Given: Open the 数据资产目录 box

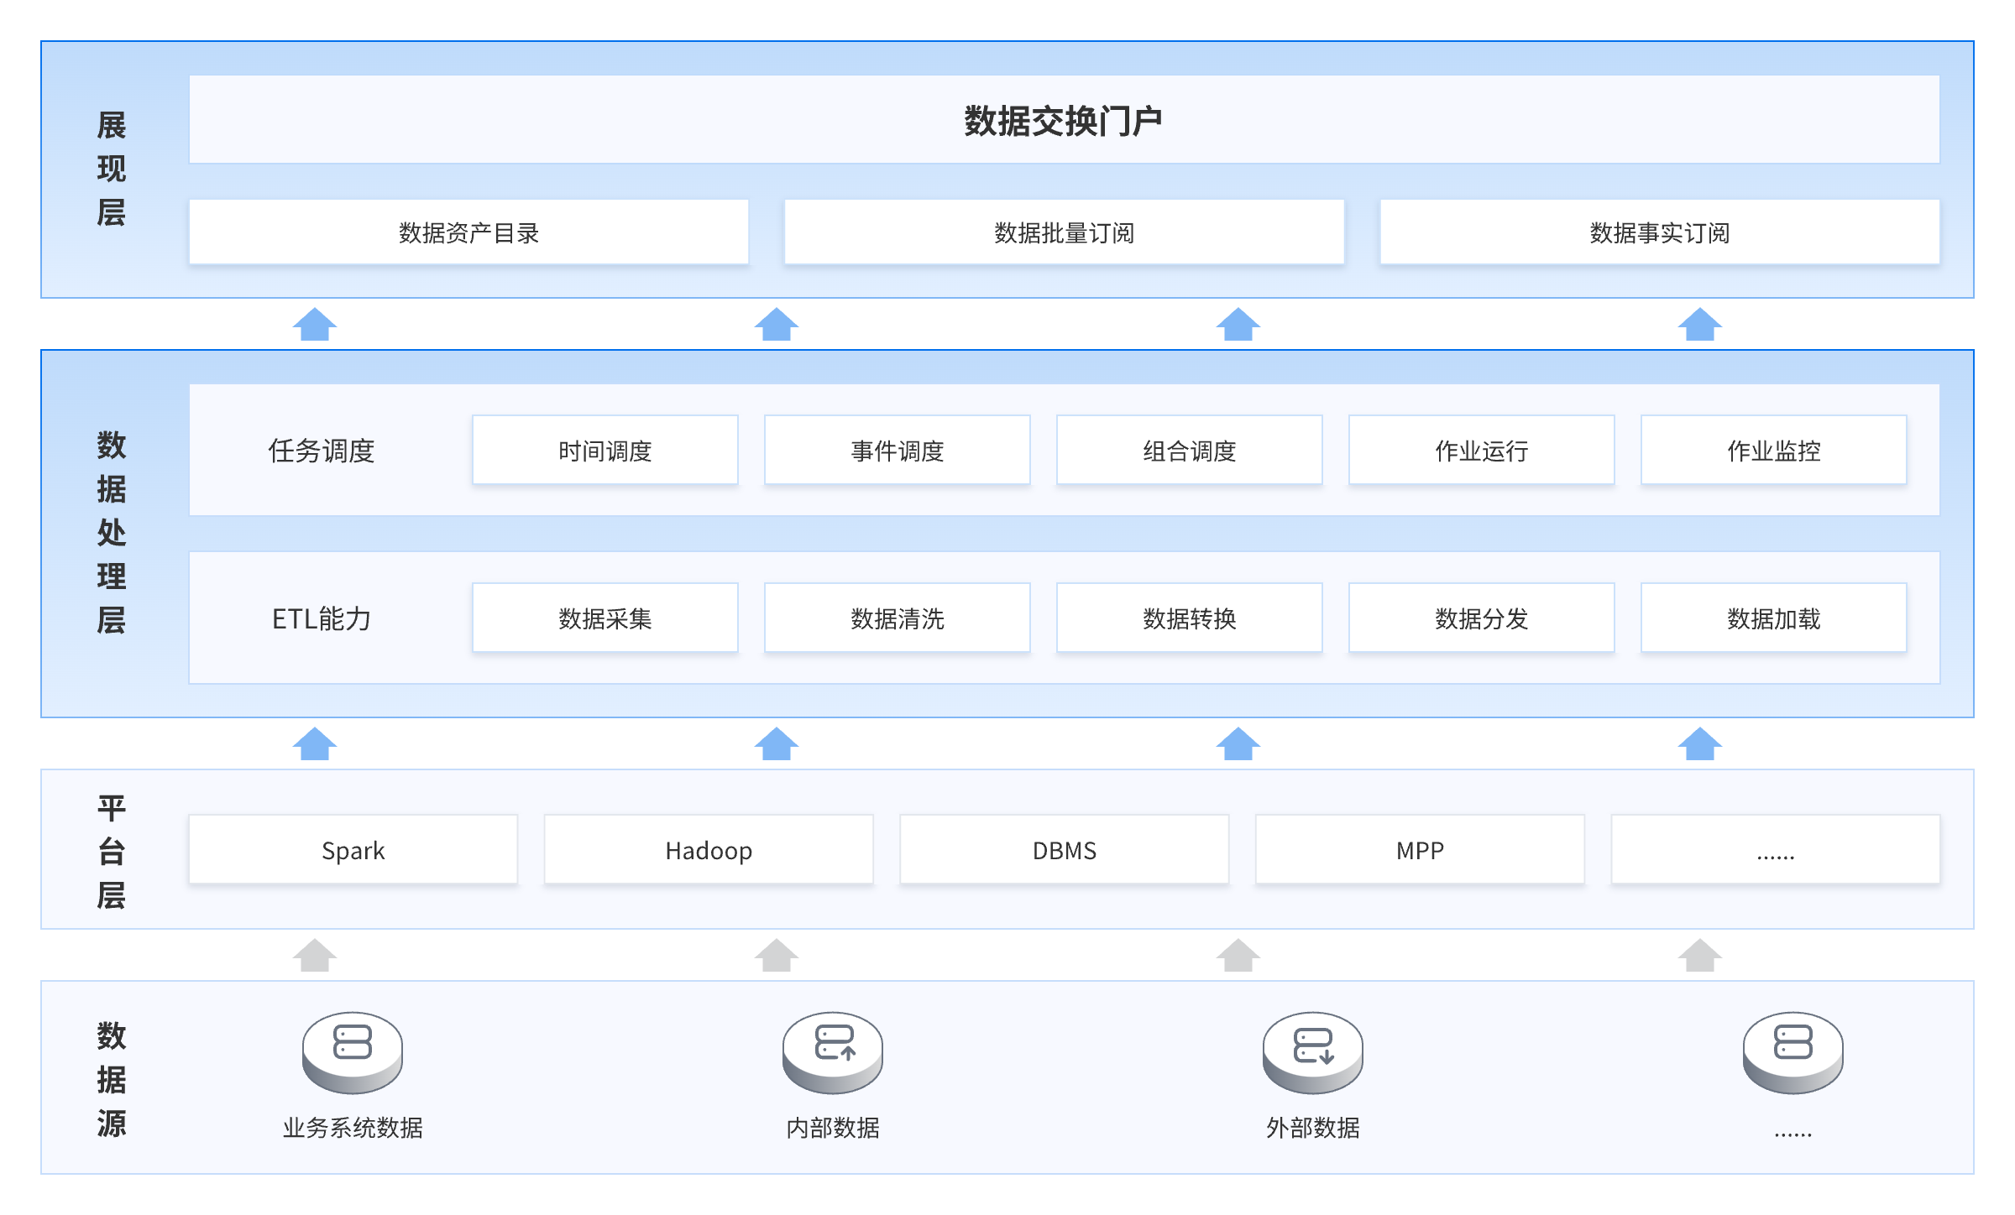Looking at the screenshot, I should coord(468,232).
